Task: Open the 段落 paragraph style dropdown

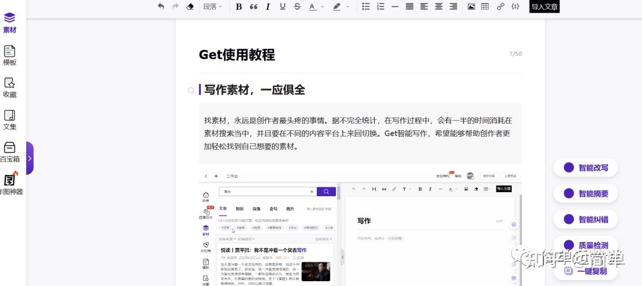Action: pos(213,7)
